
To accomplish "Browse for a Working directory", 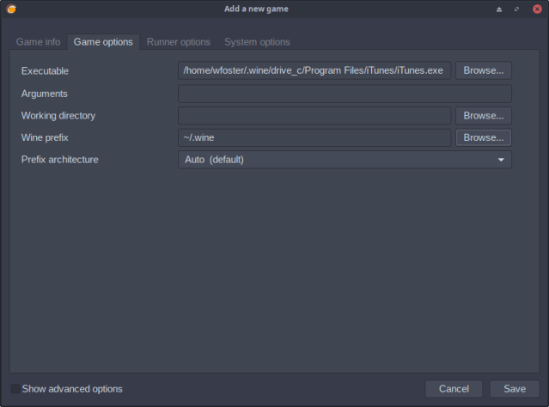I will (483, 115).
